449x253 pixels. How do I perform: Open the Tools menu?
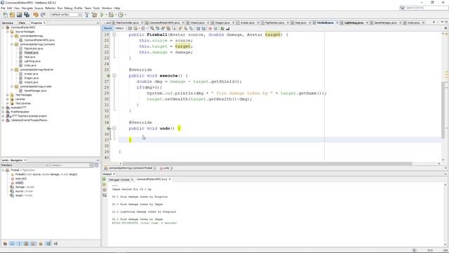pyautogui.click(x=96, y=8)
